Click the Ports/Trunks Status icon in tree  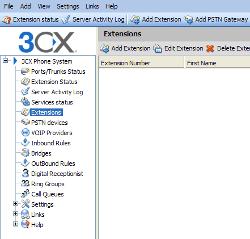point(25,72)
